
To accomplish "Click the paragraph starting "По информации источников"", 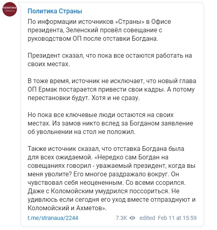I will (x=99, y=30).
